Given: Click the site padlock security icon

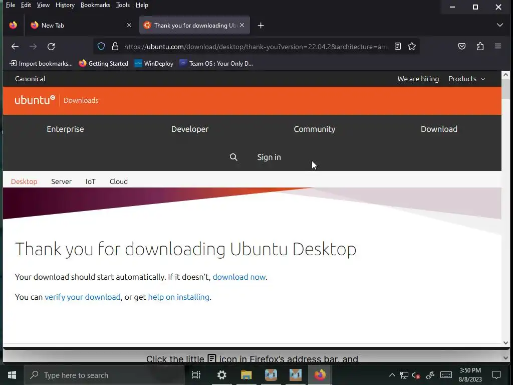Looking at the screenshot, I should (115, 47).
